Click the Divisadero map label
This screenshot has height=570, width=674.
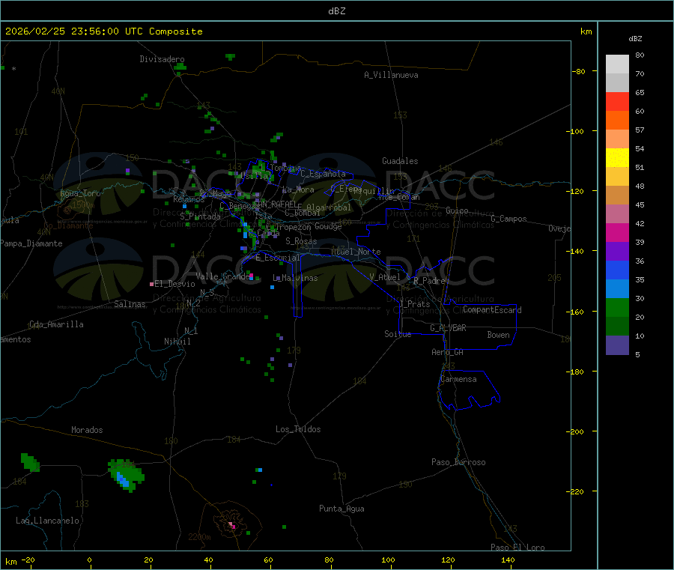(162, 59)
